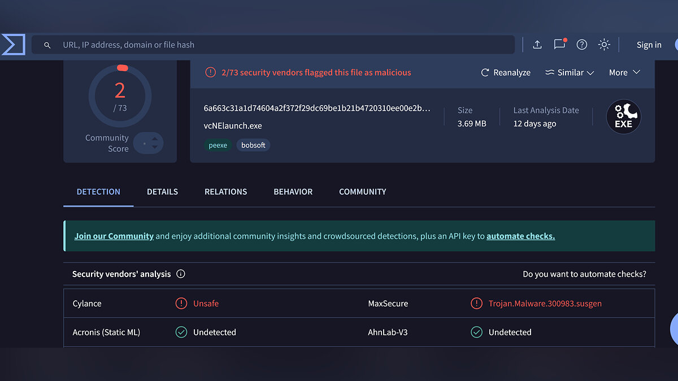Toggle the light/dark theme sun icon
678x381 pixels.
604,45
